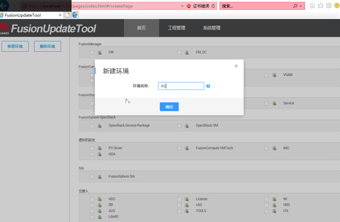Viewport: 340px width, 222px height.
Task: Tick the FM checkbox
Action: point(92,53)
